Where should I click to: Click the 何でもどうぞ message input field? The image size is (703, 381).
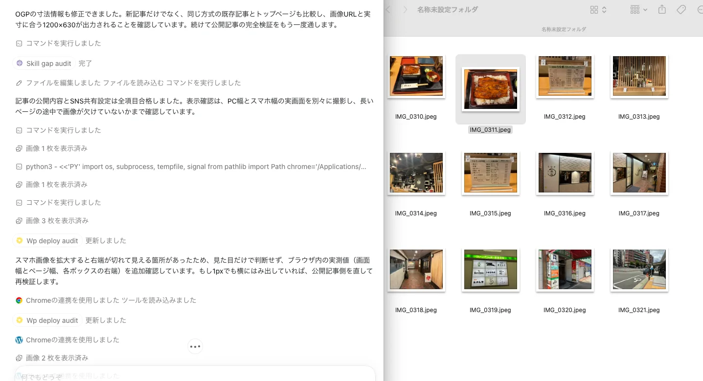[x=195, y=374]
